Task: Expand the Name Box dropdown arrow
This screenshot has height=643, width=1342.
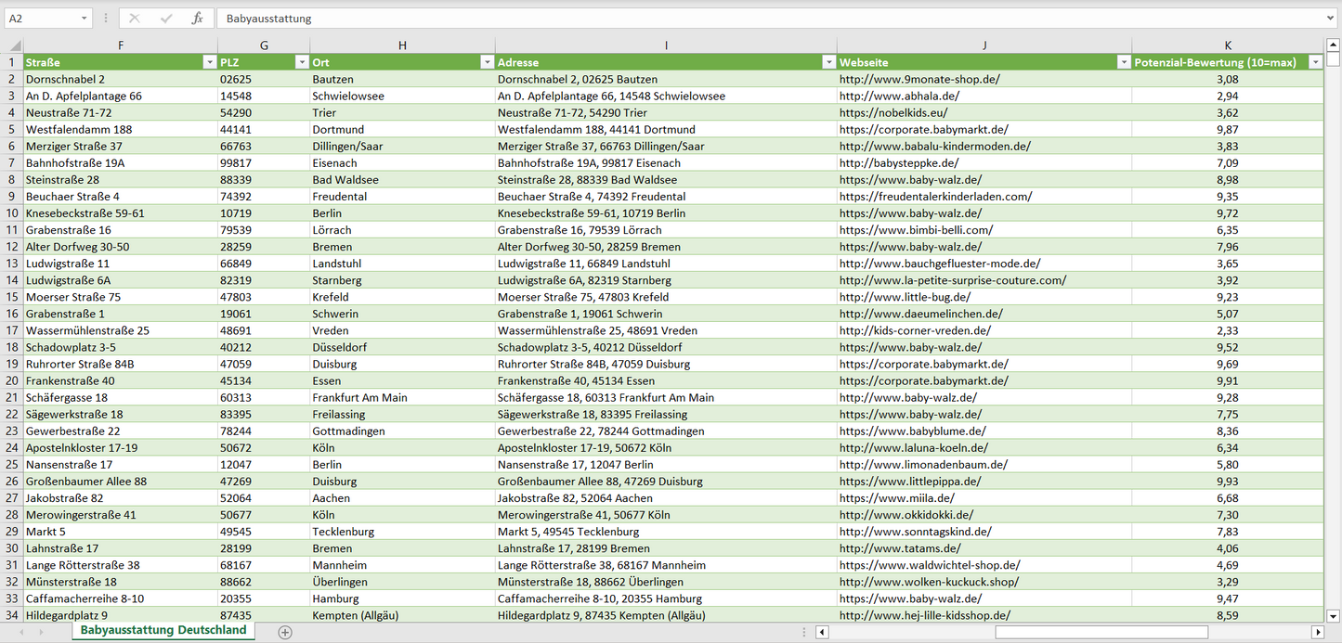Action: pyautogui.click(x=84, y=19)
